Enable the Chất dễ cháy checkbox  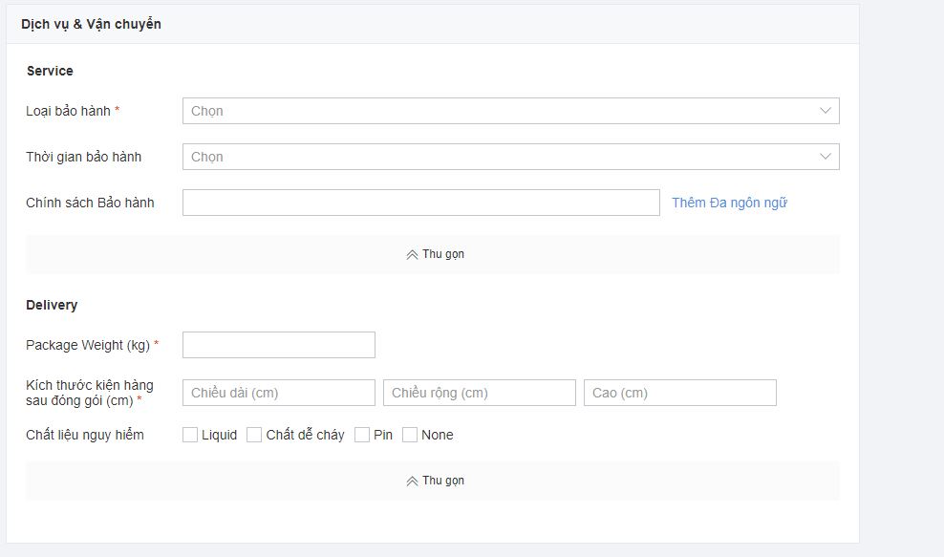[254, 435]
